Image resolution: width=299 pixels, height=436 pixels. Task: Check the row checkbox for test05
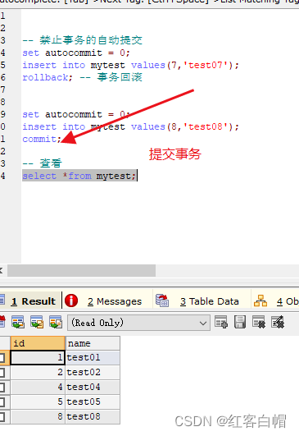coord(2,402)
